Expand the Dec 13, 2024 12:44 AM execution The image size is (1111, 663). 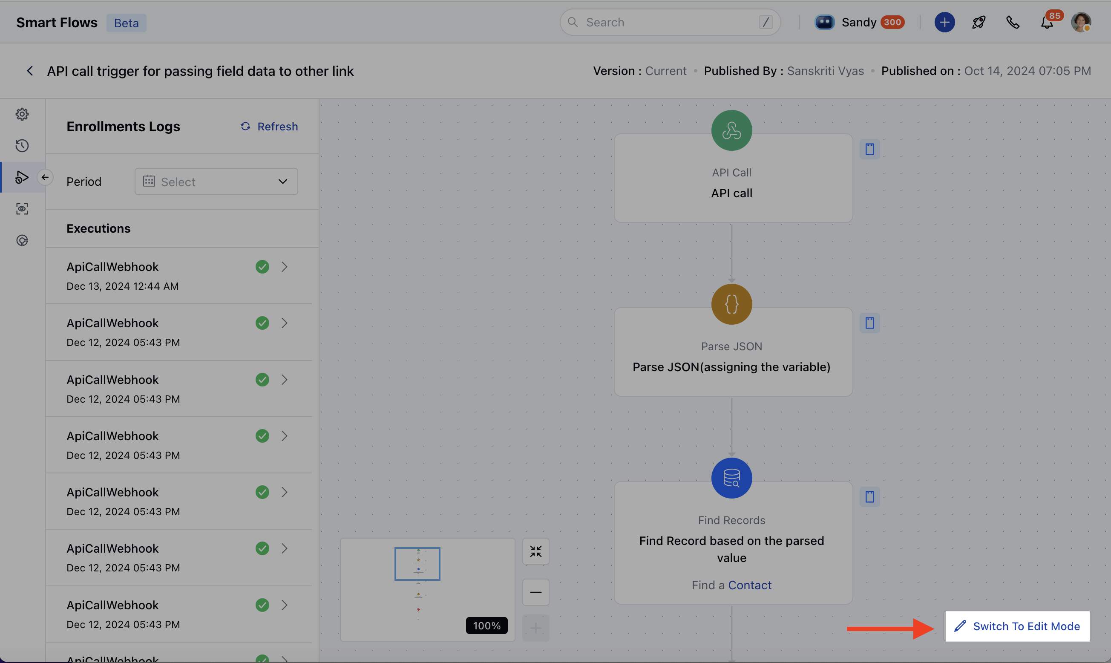coord(285,267)
